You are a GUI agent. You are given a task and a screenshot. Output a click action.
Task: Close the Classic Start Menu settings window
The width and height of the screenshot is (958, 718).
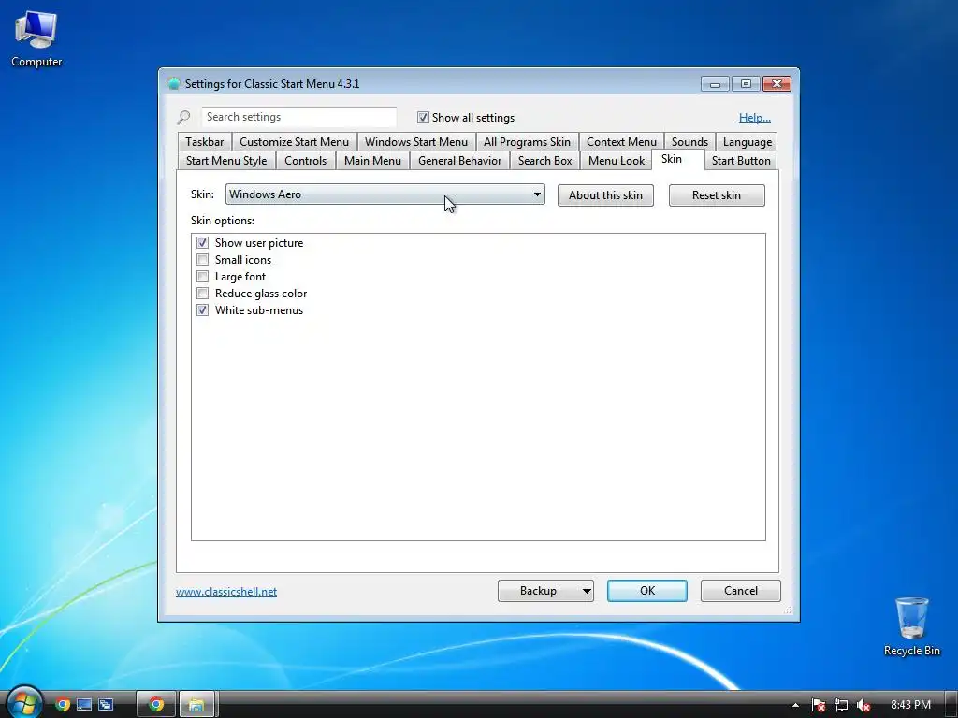(x=777, y=83)
